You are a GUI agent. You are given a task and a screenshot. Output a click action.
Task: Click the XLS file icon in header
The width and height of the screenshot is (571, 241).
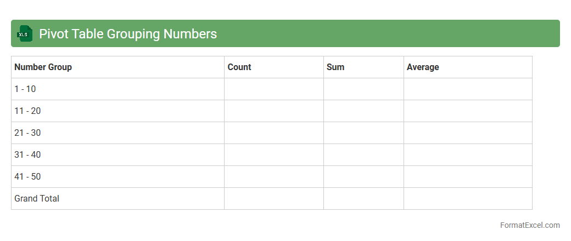(25, 33)
